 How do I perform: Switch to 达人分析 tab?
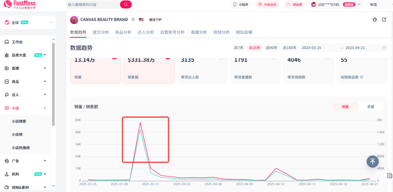(146, 32)
